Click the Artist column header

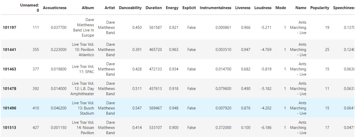[x=110, y=8]
